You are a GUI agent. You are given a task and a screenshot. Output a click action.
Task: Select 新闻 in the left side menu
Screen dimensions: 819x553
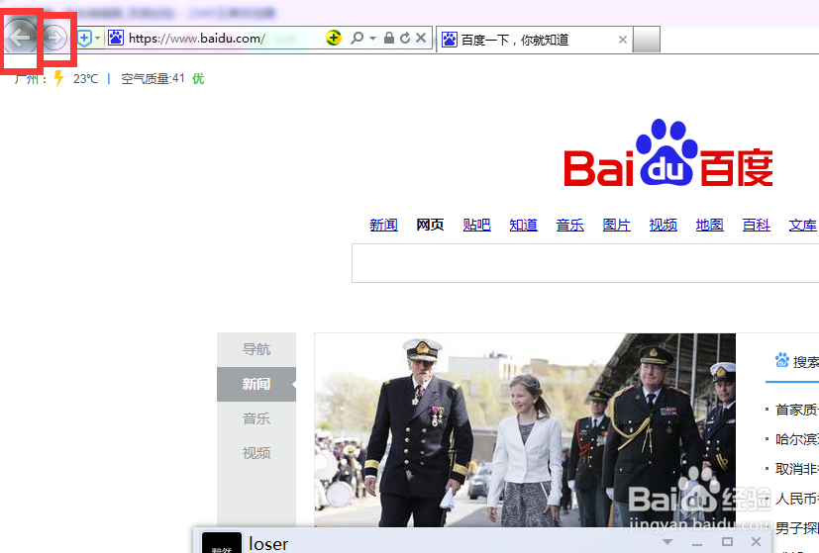tap(256, 384)
